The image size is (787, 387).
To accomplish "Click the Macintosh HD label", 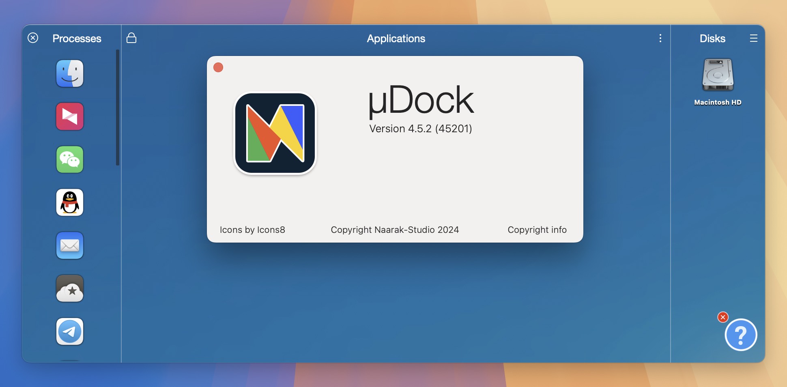I will pyautogui.click(x=718, y=102).
